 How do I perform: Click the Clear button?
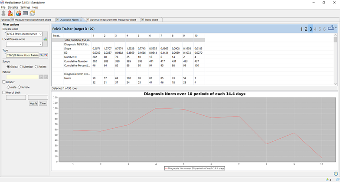click(x=43, y=103)
